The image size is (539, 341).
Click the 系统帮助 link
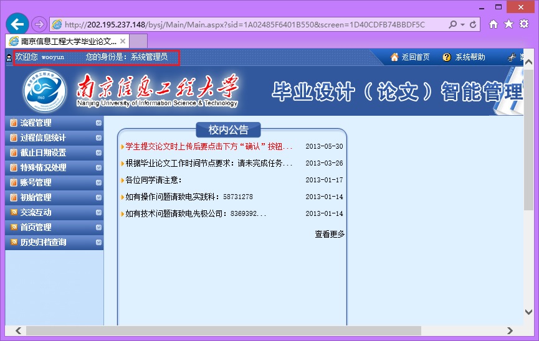470,57
